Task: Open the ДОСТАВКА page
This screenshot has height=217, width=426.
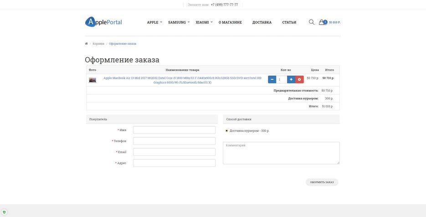Action: tap(262, 22)
